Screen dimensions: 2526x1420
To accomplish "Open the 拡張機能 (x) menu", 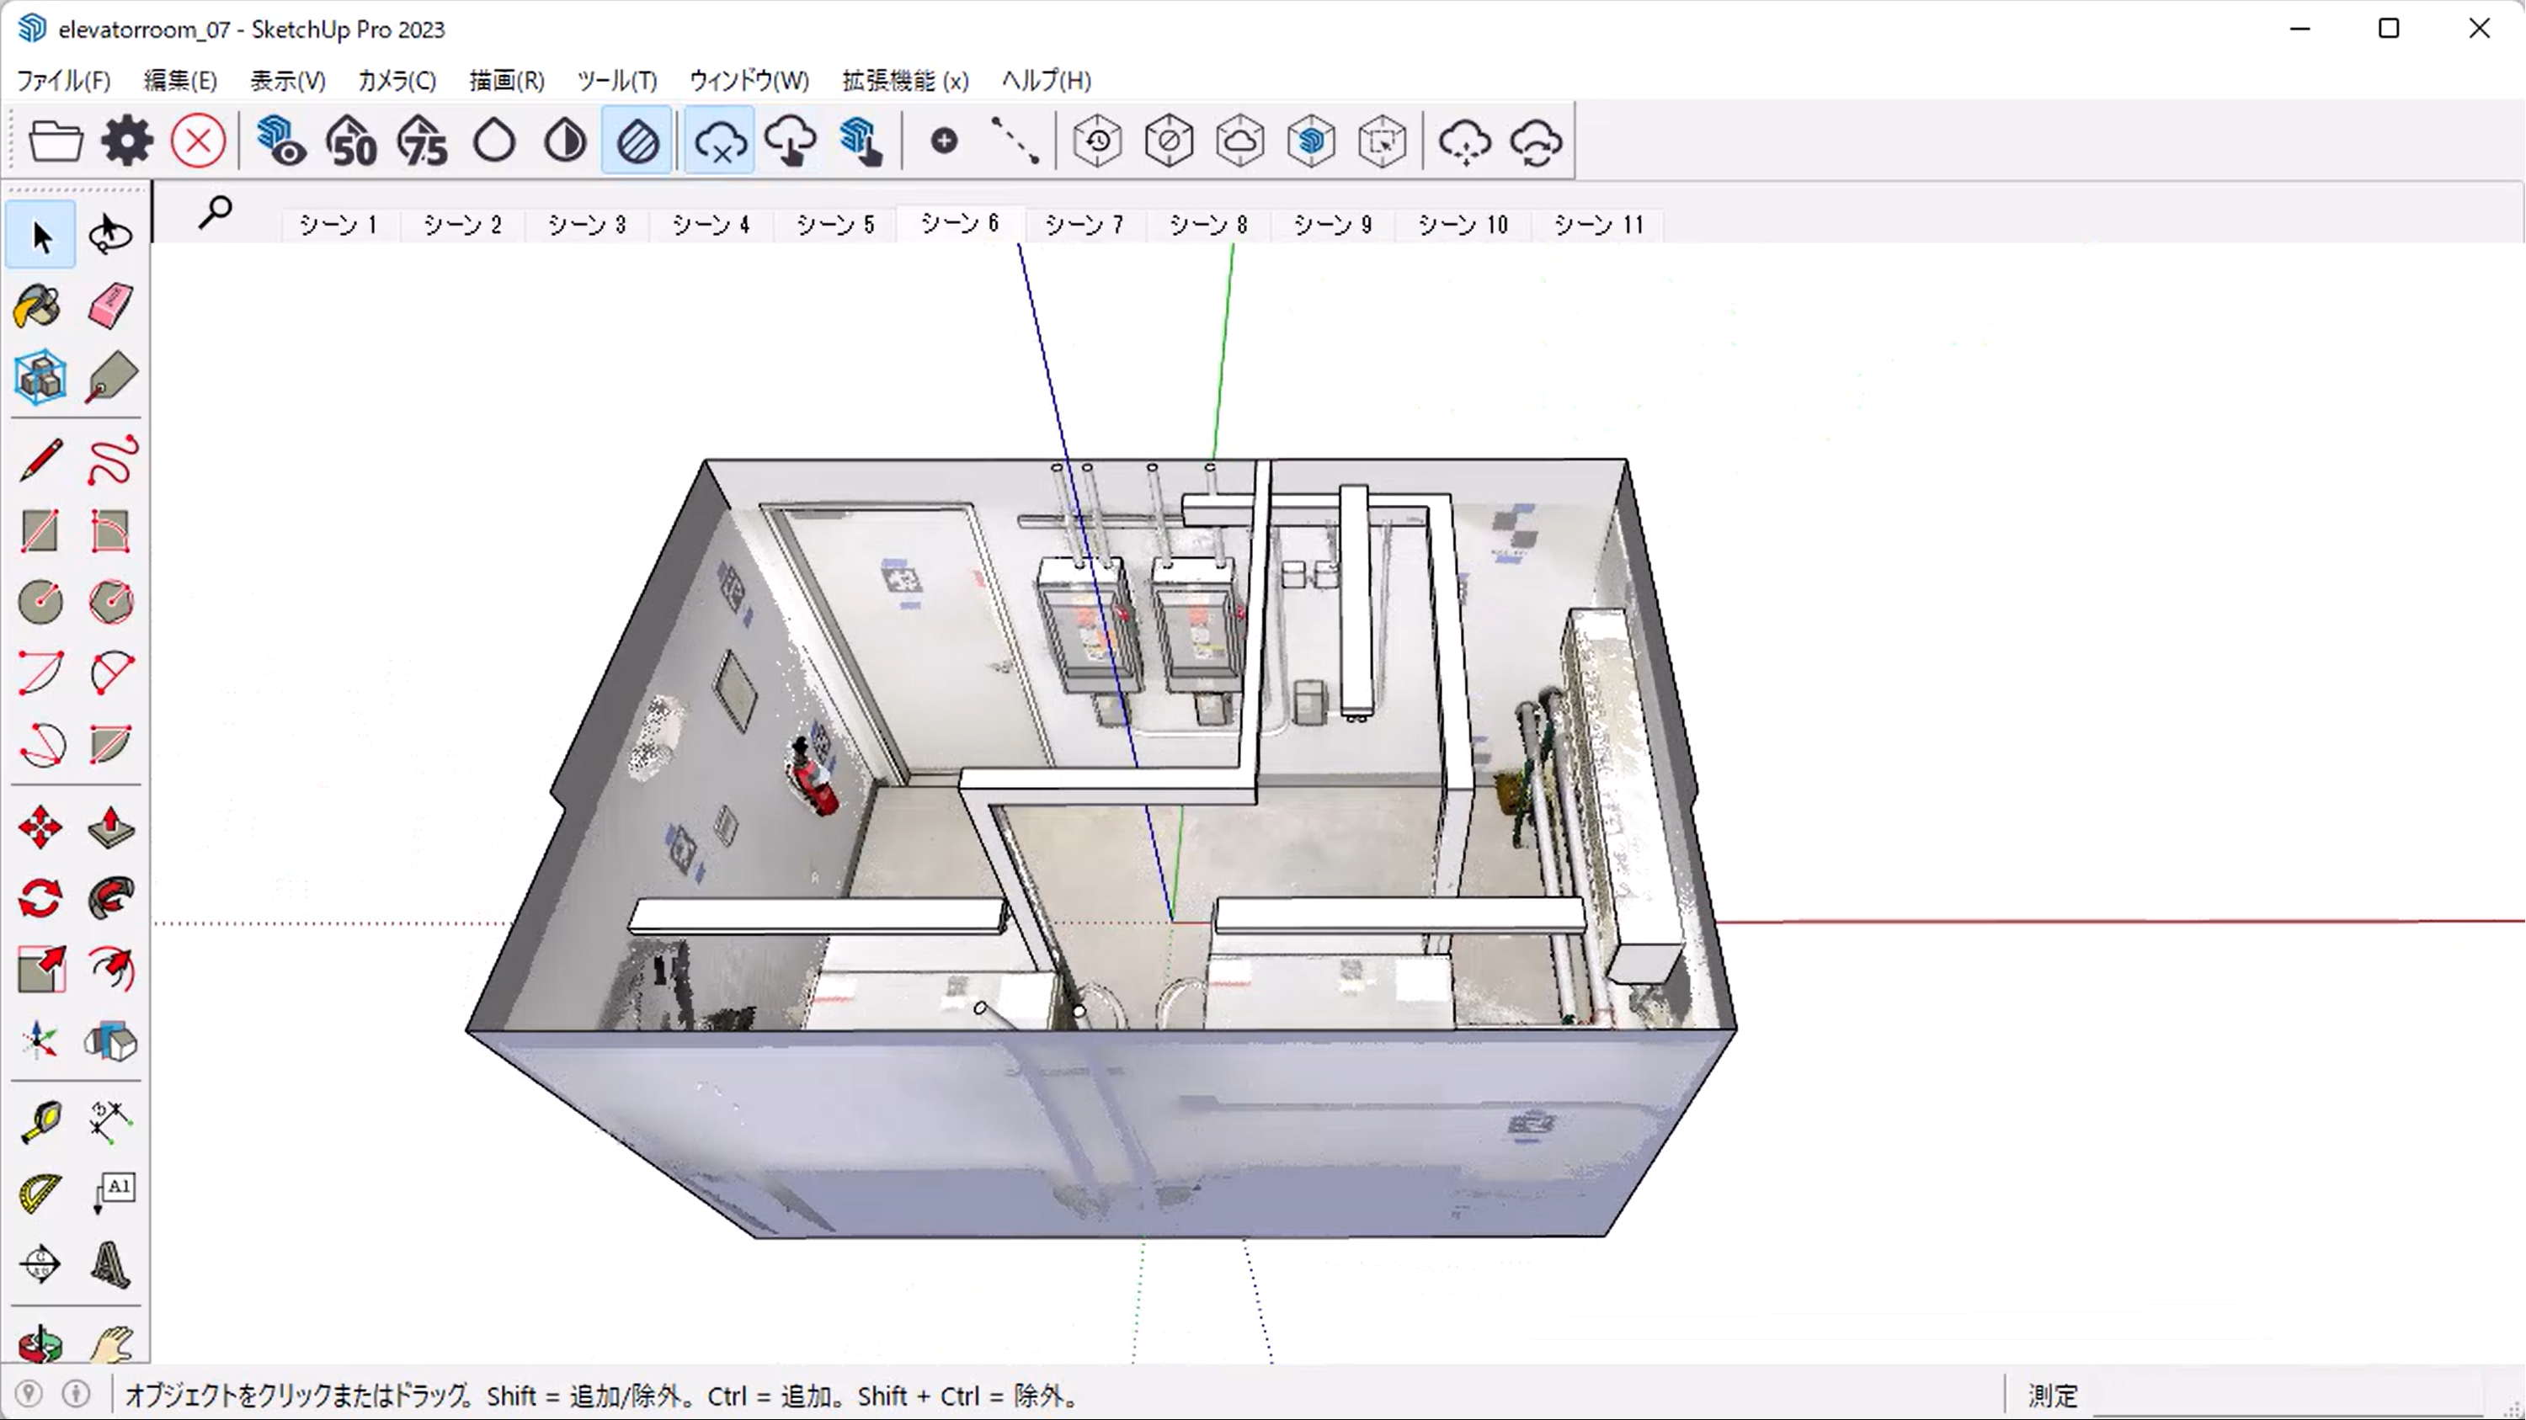I will 904,80.
